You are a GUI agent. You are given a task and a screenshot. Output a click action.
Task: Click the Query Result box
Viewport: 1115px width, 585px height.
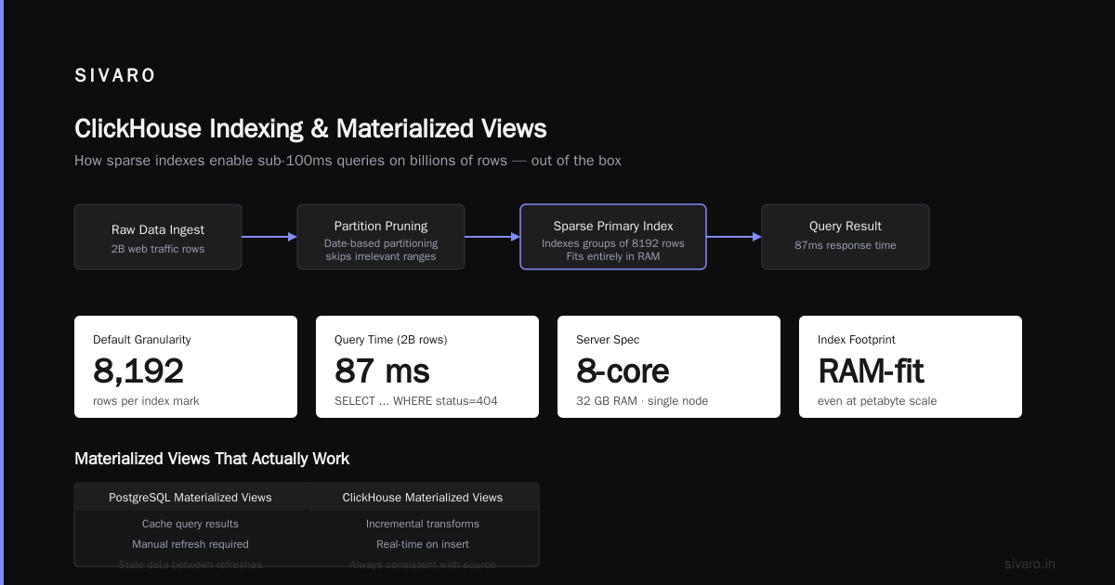click(x=846, y=237)
